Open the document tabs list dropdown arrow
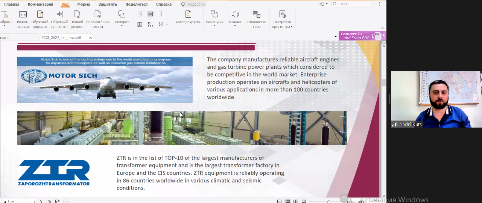 336,36
